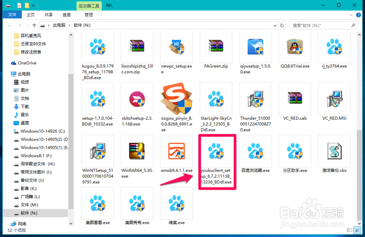The width and height of the screenshot is (365, 237).
Task: Expand the ribbon with the chevron
Action: pos(351,15)
